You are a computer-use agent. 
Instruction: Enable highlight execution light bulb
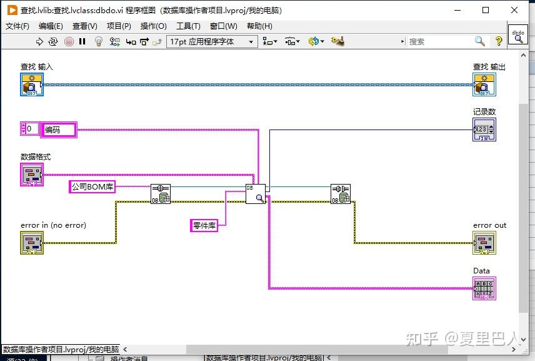coord(99,41)
